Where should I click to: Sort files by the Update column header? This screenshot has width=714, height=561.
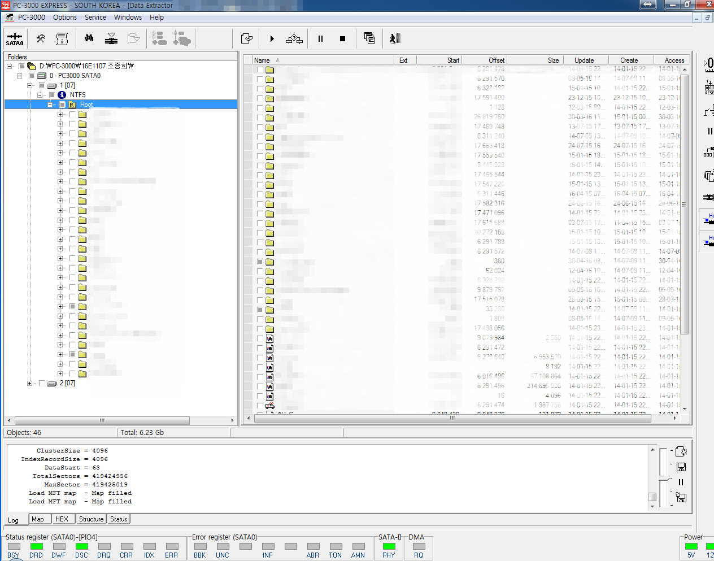[x=586, y=60]
